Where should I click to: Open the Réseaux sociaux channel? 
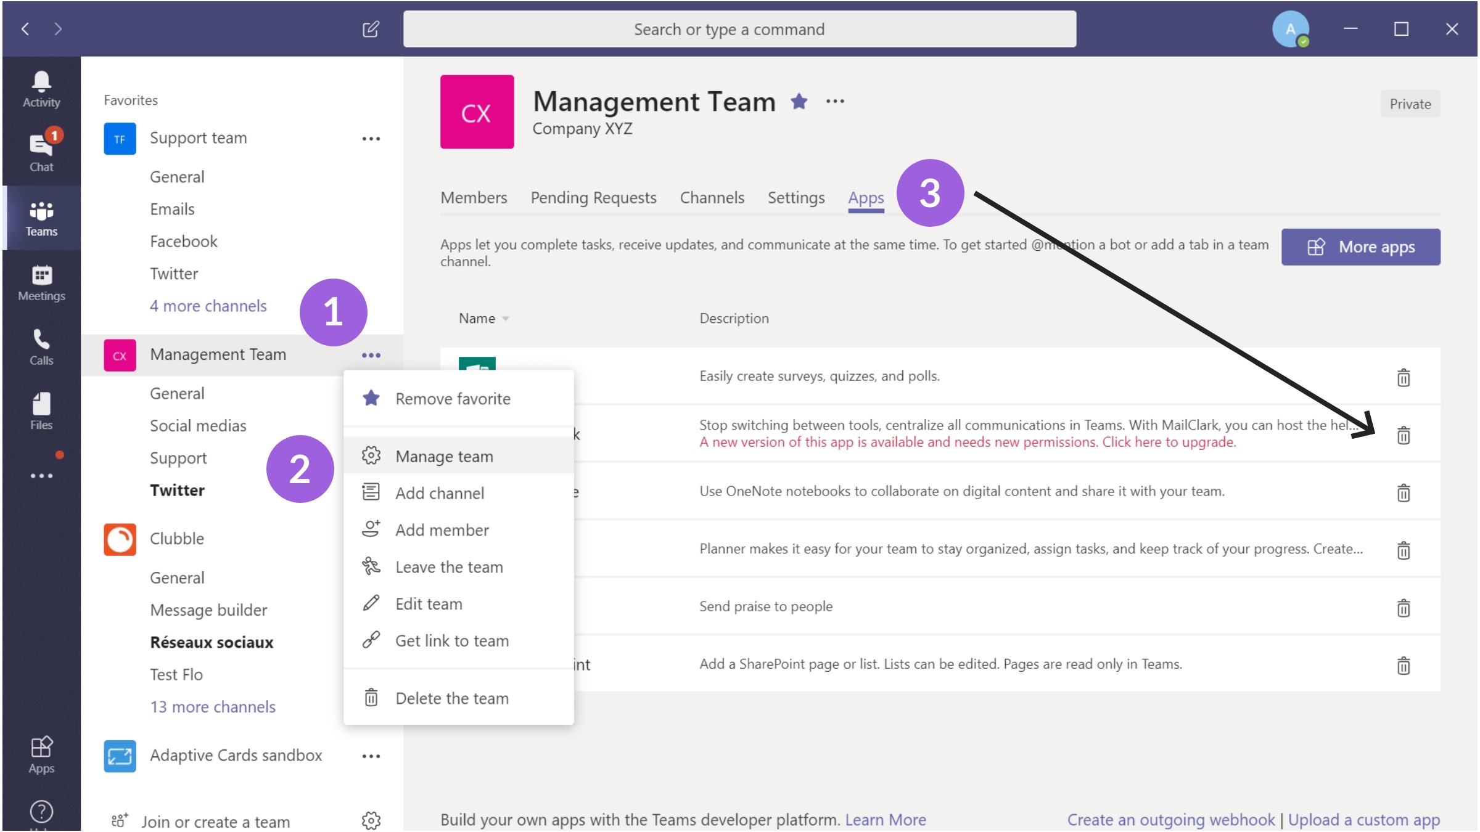pyautogui.click(x=212, y=642)
